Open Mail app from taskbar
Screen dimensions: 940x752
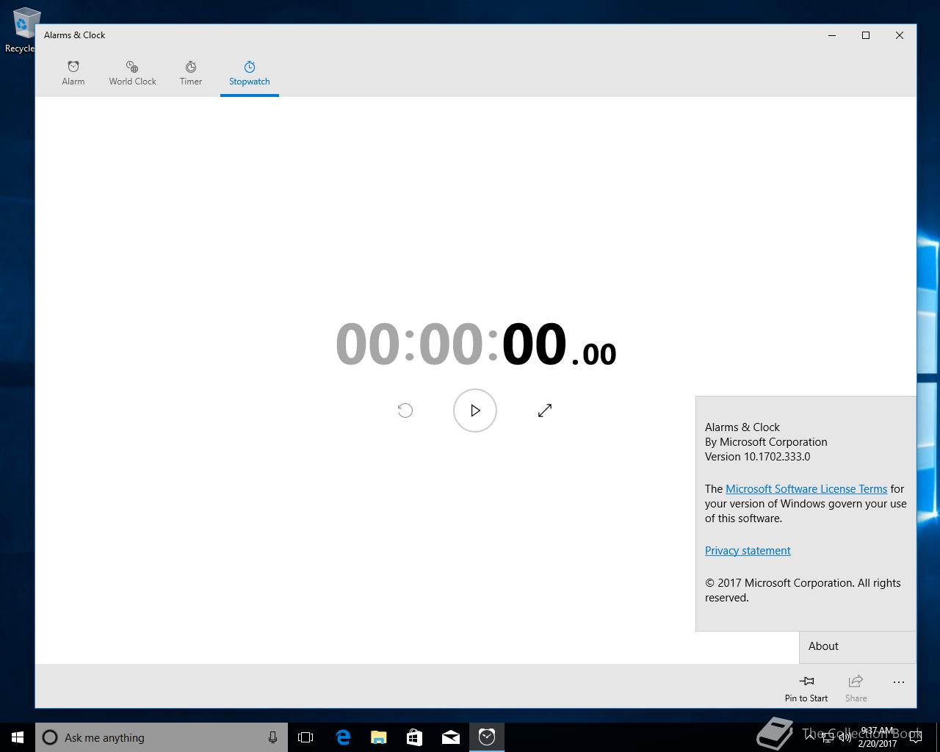[x=451, y=737]
